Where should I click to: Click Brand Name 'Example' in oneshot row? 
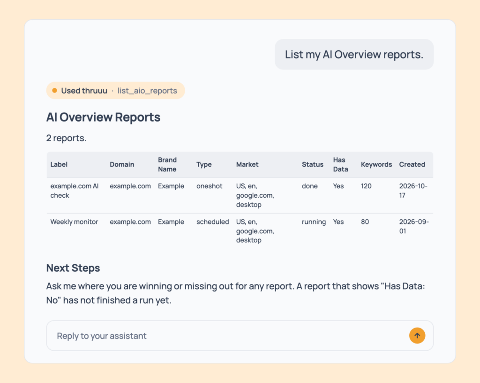[x=171, y=186]
